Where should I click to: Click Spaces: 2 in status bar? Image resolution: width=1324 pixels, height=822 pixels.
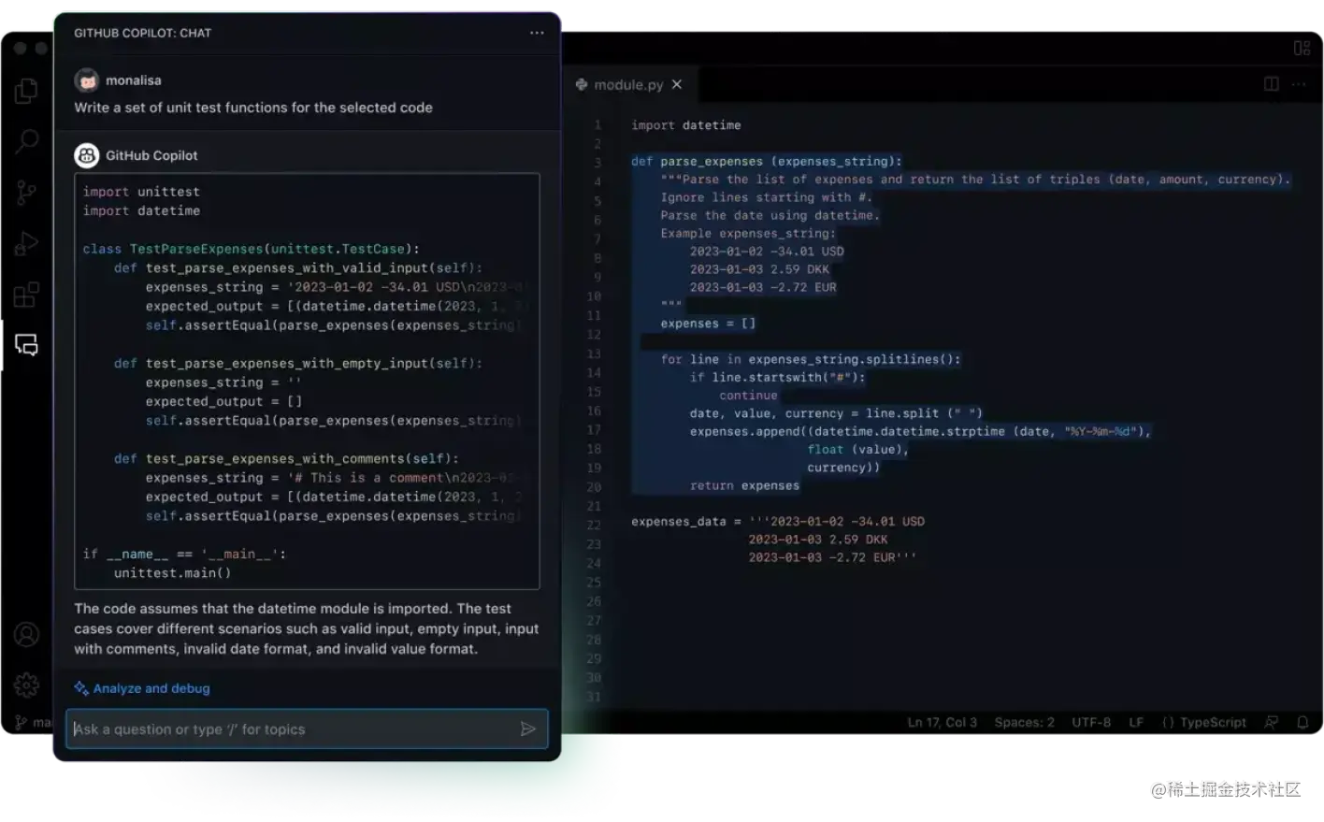click(x=1024, y=722)
